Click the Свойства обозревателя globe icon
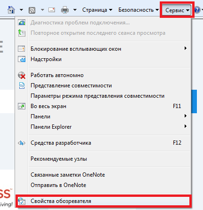Image resolution: width=203 pixels, height=210 pixels. point(22,201)
